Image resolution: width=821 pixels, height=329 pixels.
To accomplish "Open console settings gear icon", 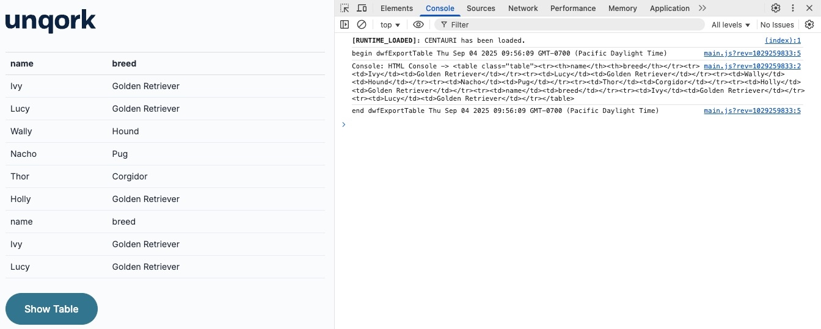I will 809,24.
